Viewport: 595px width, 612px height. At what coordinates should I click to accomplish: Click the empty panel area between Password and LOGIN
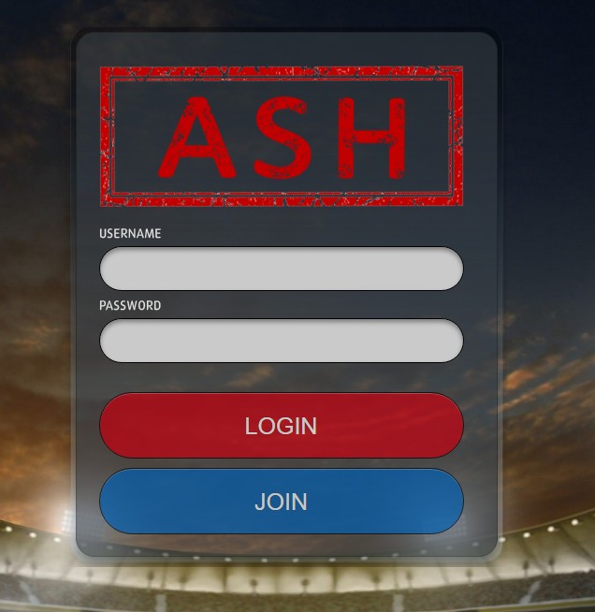point(282,377)
